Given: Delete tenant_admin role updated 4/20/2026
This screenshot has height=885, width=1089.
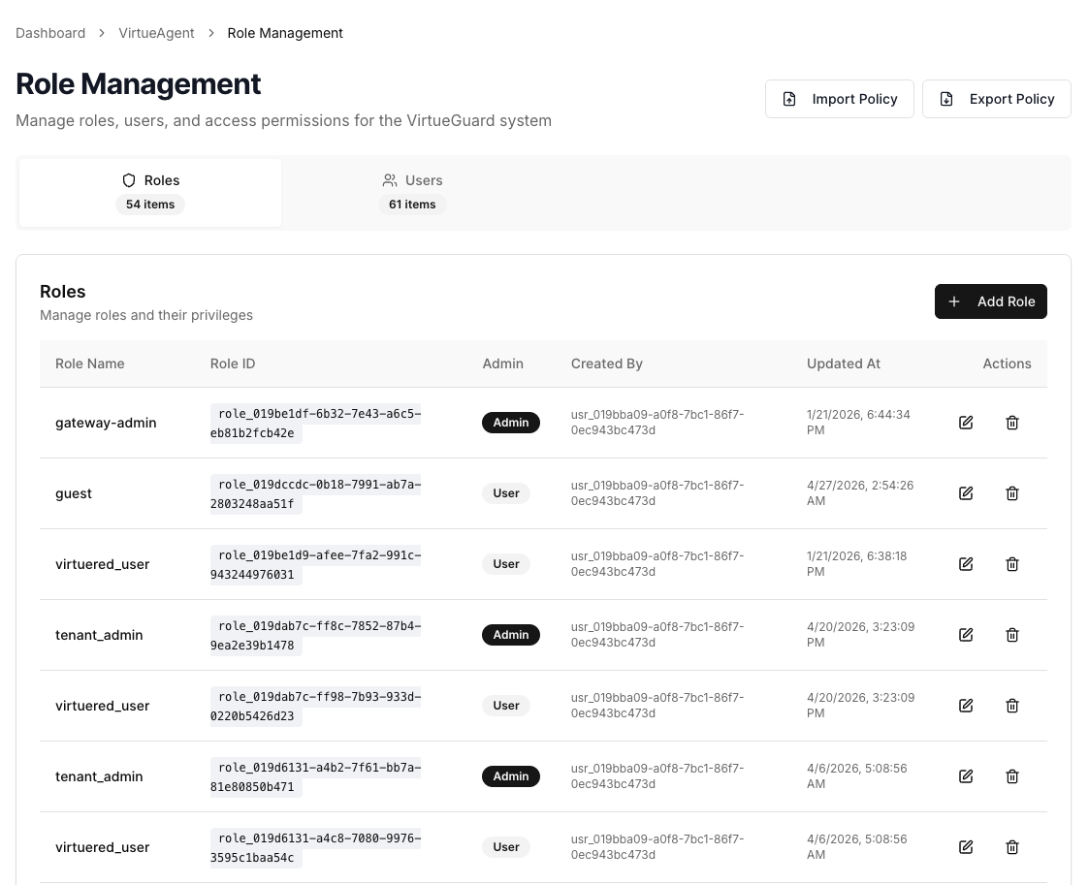Looking at the screenshot, I should pyautogui.click(x=1012, y=635).
